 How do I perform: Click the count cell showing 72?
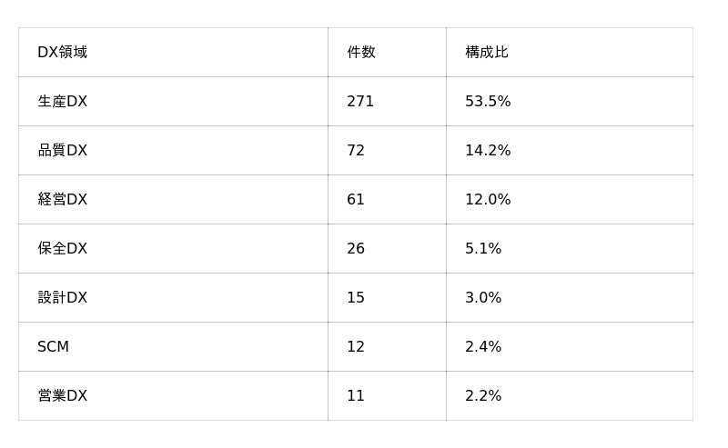[356, 150]
